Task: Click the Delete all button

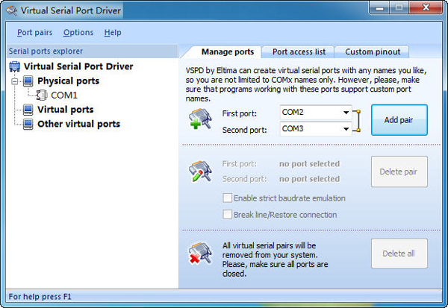Action: click(399, 254)
